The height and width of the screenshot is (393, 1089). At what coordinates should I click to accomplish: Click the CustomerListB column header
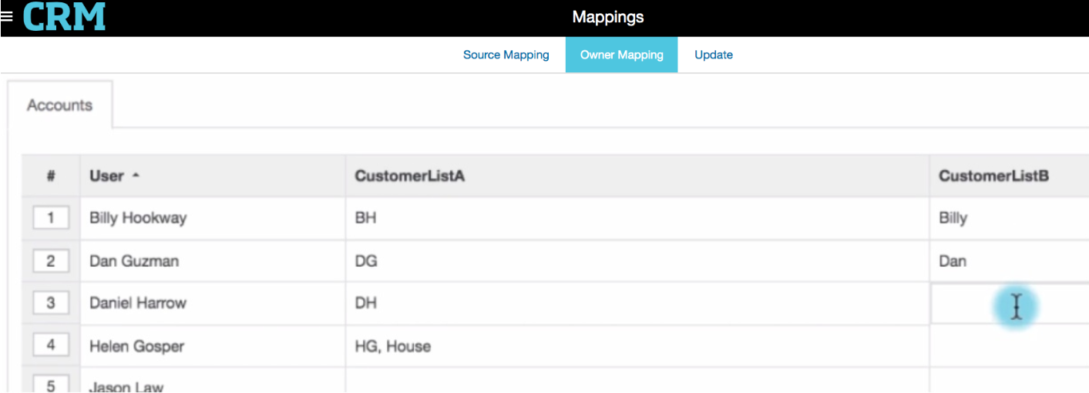993,176
